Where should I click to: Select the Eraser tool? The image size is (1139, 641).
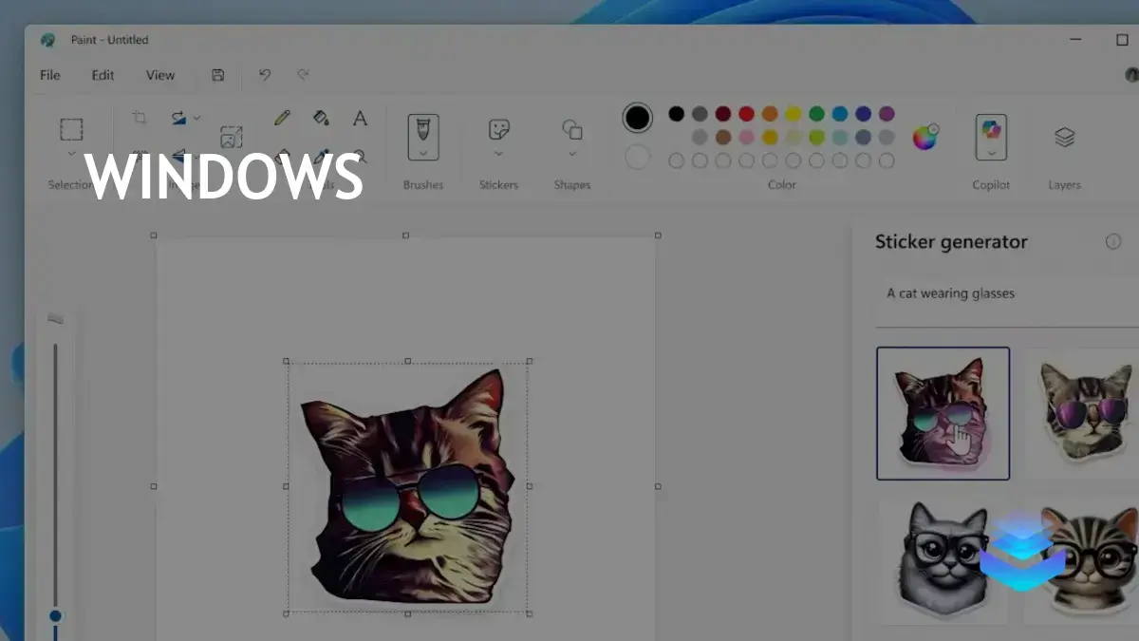coord(284,157)
